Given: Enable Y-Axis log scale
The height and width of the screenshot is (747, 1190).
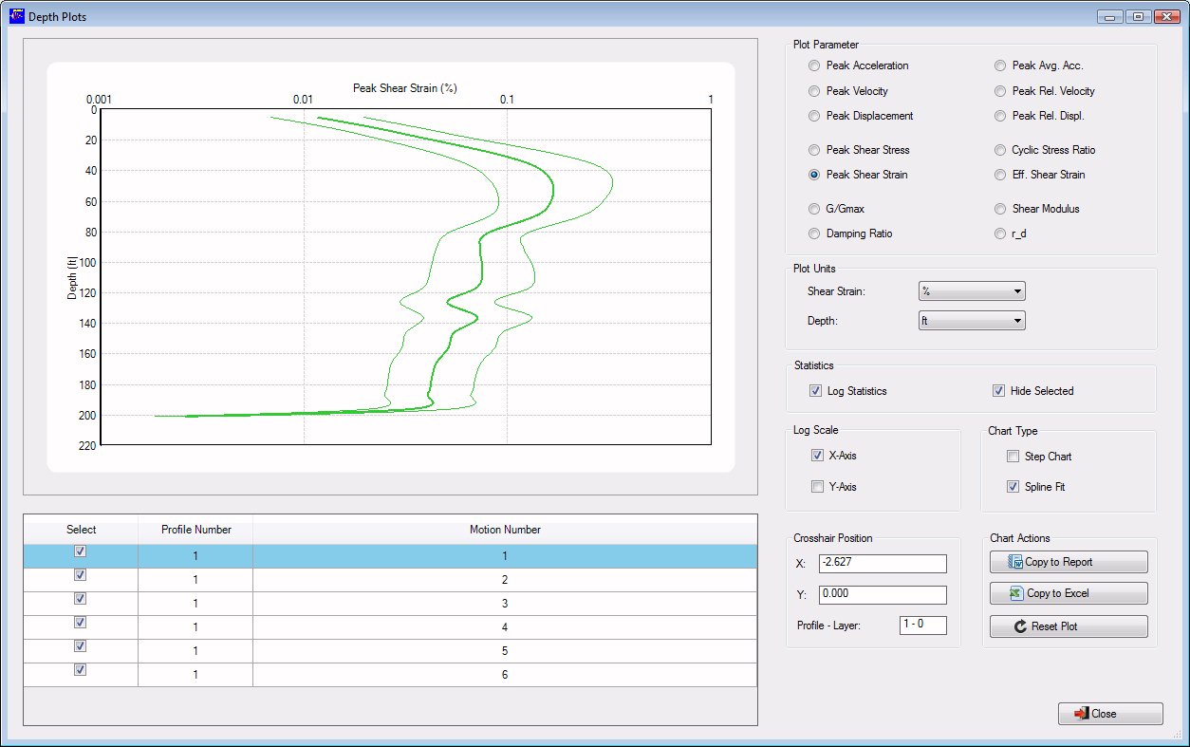Looking at the screenshot, I should 817,487.
